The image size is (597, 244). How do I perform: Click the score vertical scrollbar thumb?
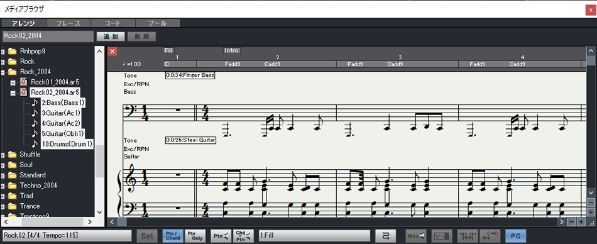tap(591, 61)
